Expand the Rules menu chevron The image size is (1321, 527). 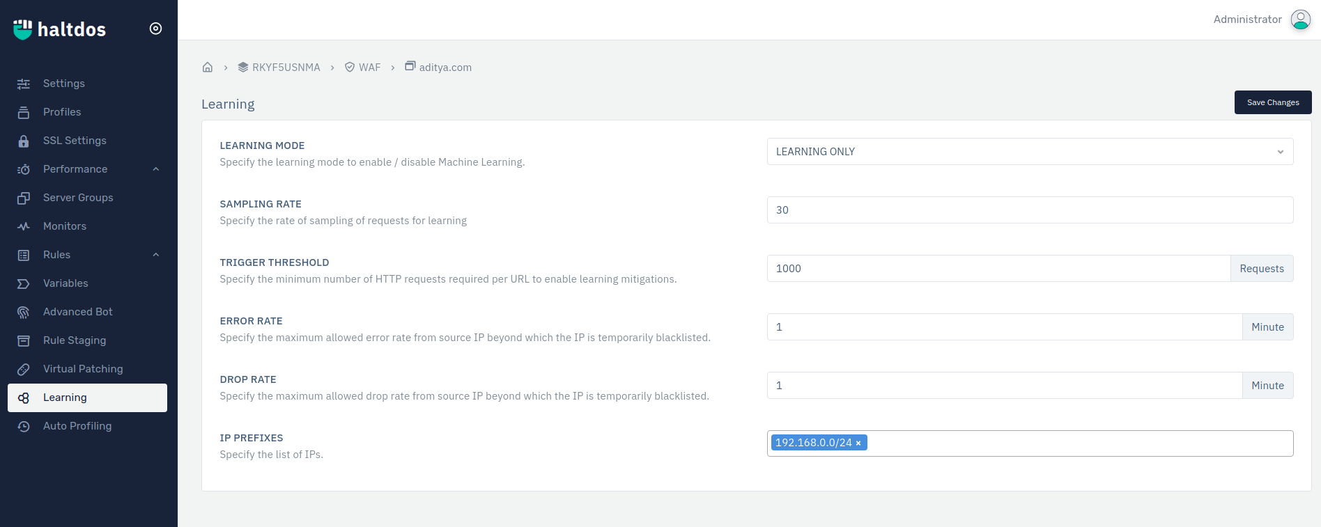click(156, 255)
